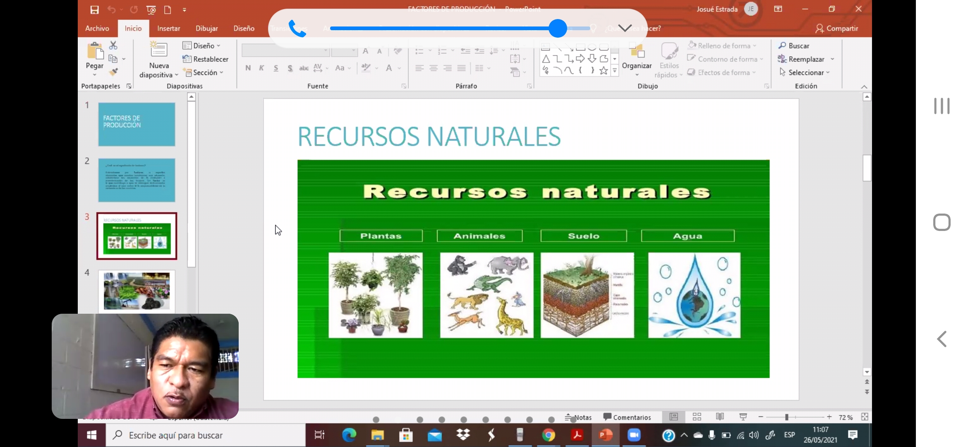Select slide 2 thumbnail
Viewport: 968px width, 447px height.
(137, 180)
